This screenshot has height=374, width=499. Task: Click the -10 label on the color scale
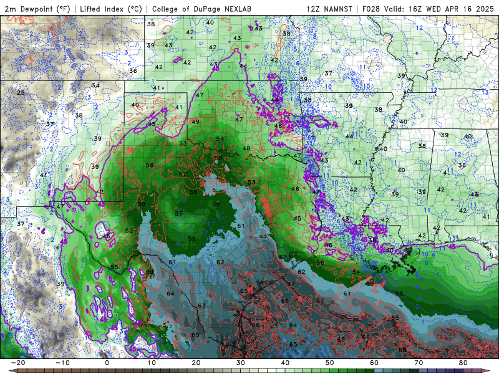point(62,363)
